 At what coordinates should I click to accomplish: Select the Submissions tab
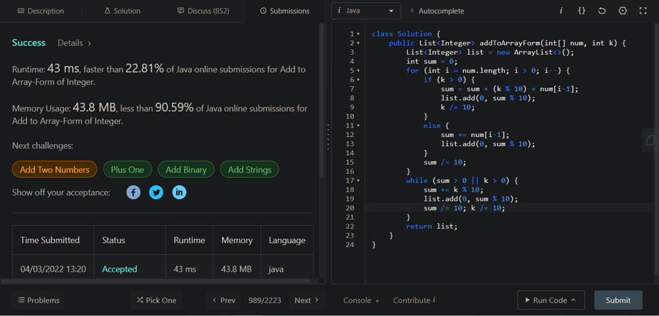tap(285, 11)
